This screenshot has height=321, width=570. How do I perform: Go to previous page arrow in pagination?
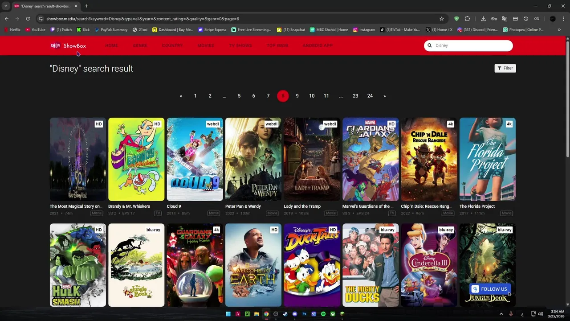pyautogui.click(x=181, y=96)
